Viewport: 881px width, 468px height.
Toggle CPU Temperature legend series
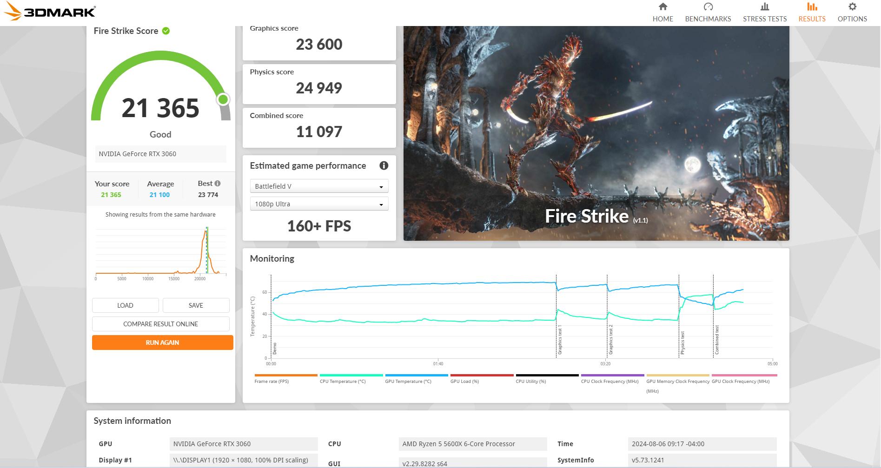(x=343, y=381)
